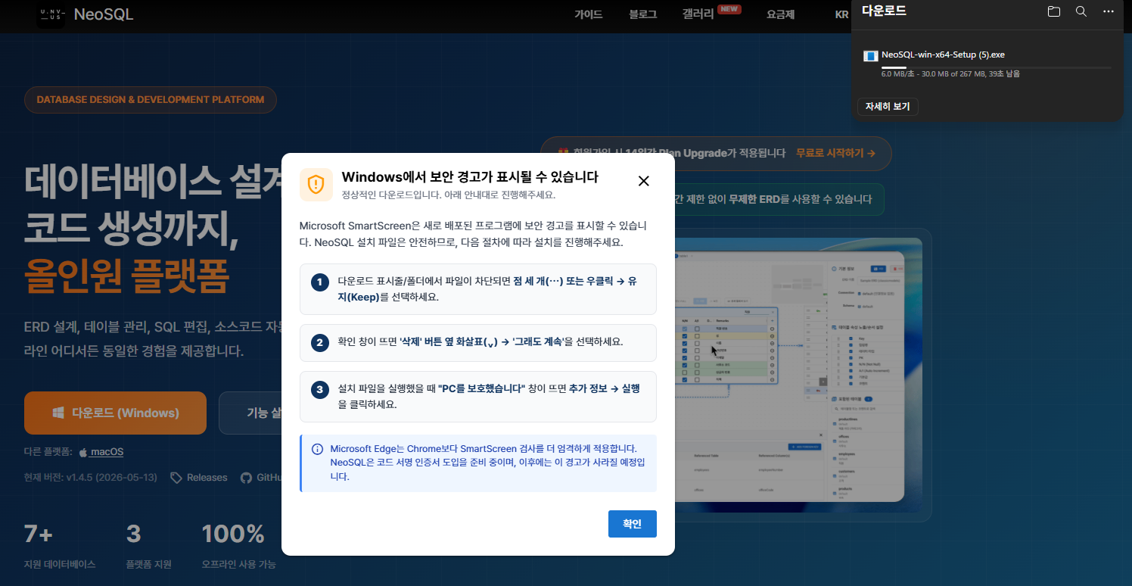Click the NeoSQL logo icon in header
The height and width of the screenshot is (586, 1132).
(x=51, y=14)
